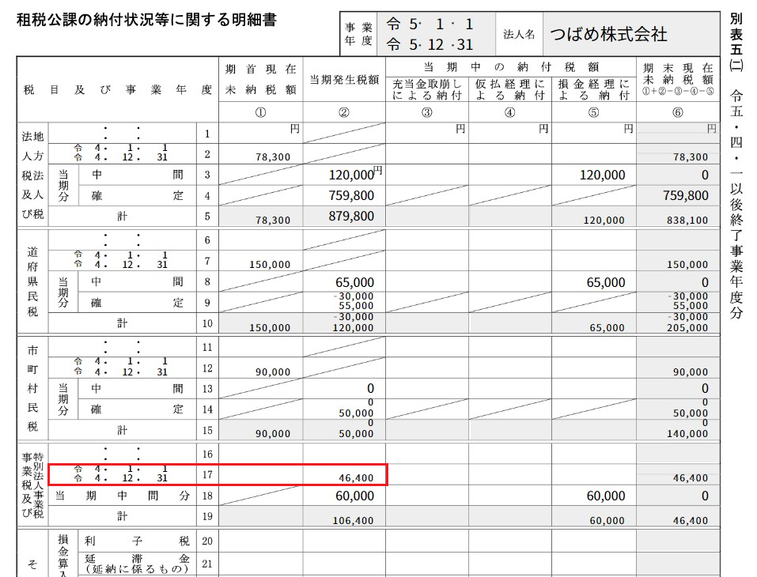Click 65,000 in column ② of row 8
The height and width of the screenshot is (577, 757).
[x=355, y=282]
